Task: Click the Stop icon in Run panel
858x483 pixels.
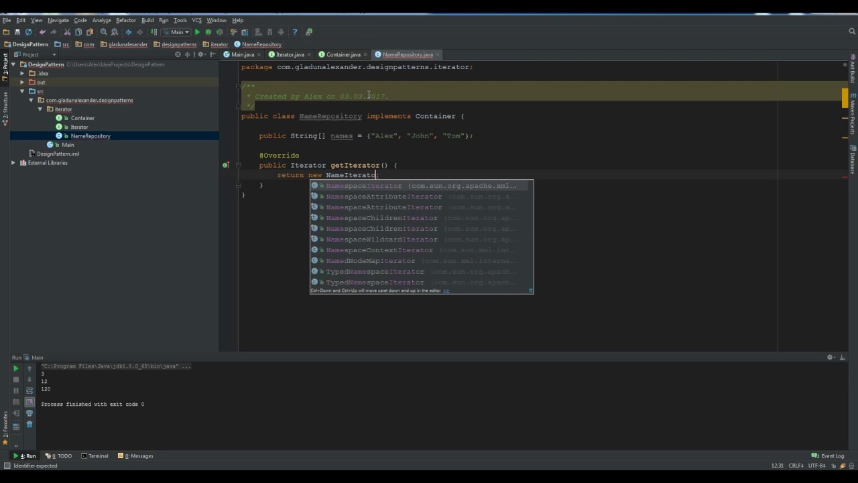Action: point(16,380)
